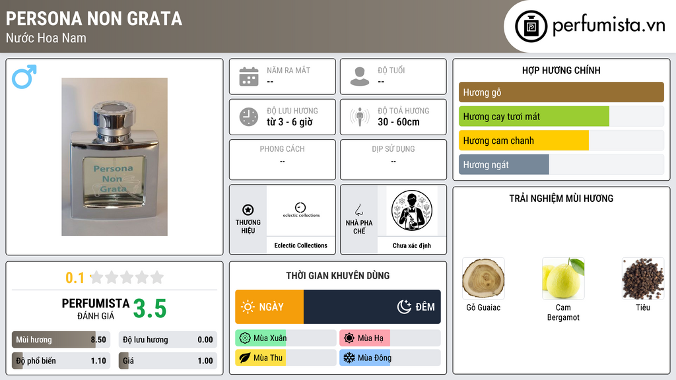Click the Persona Non Grata bottle photo
Viewport: 676px width, 380px height.
click(x=115, y=157)
